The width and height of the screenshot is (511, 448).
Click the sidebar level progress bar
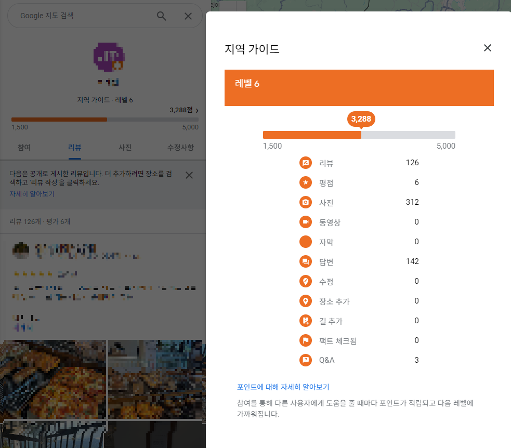(x=105, y=120)
